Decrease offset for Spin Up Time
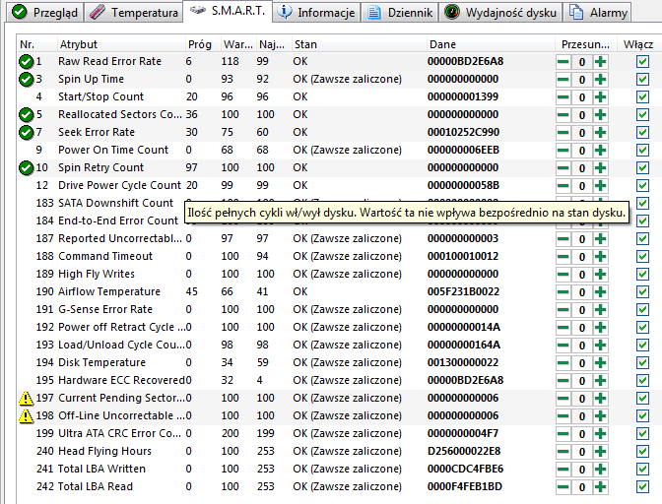 563,80
